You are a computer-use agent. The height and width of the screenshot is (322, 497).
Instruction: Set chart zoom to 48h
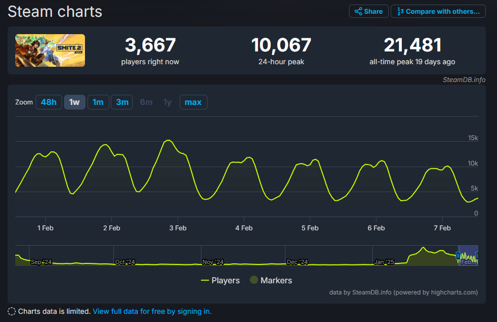click(x=48, y=102)
